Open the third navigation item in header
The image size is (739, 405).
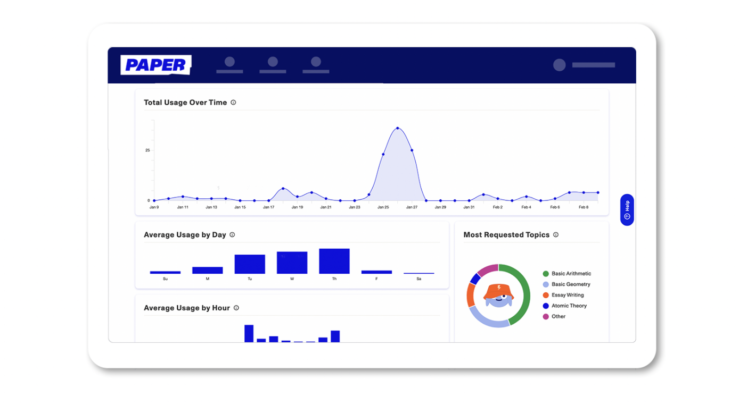click(x=316, y=65)
